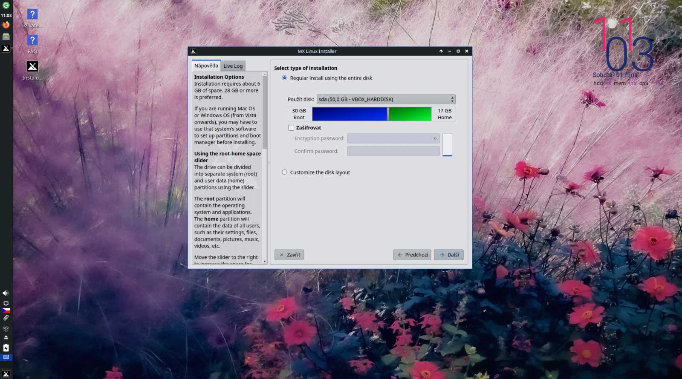Click the root-home slider handle
The image size is (682, 379).
tap(388, 114)
